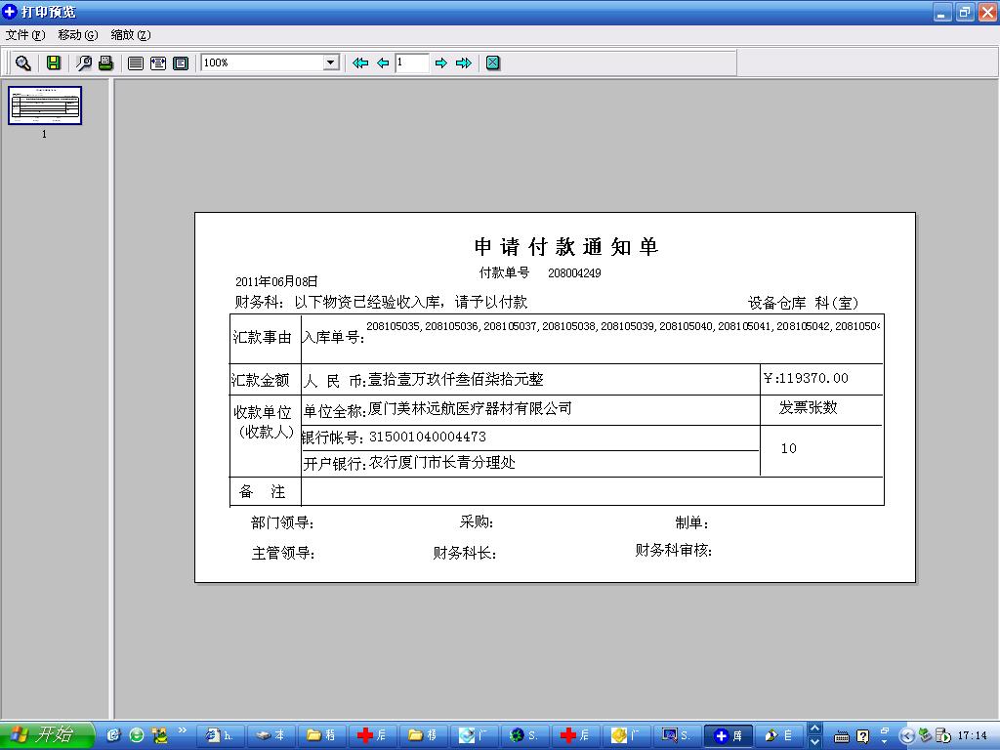Click the page number input field
This screenshot has height=750, width=1000.
click(411, 62)
